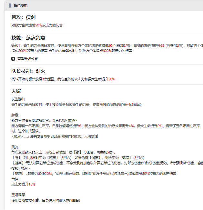Screen dimensions: 203x210
Task: Click the line starting 使用普攻或技能后
Action: coord(46,200)
